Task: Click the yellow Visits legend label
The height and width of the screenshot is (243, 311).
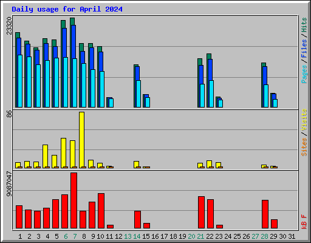Action: point(304,120)
